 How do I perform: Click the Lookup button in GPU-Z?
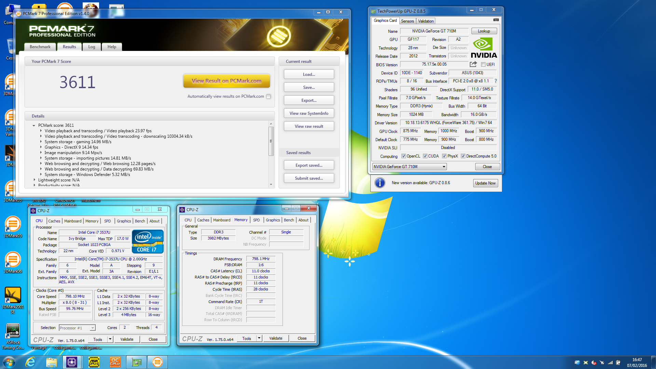pyautogui.click(x=484, y=31)
